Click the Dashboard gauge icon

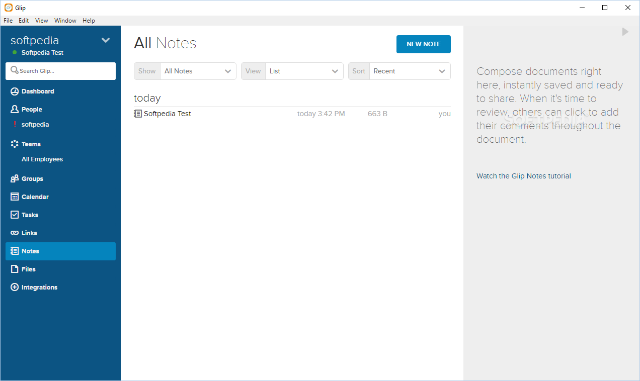tap(15, 91)
